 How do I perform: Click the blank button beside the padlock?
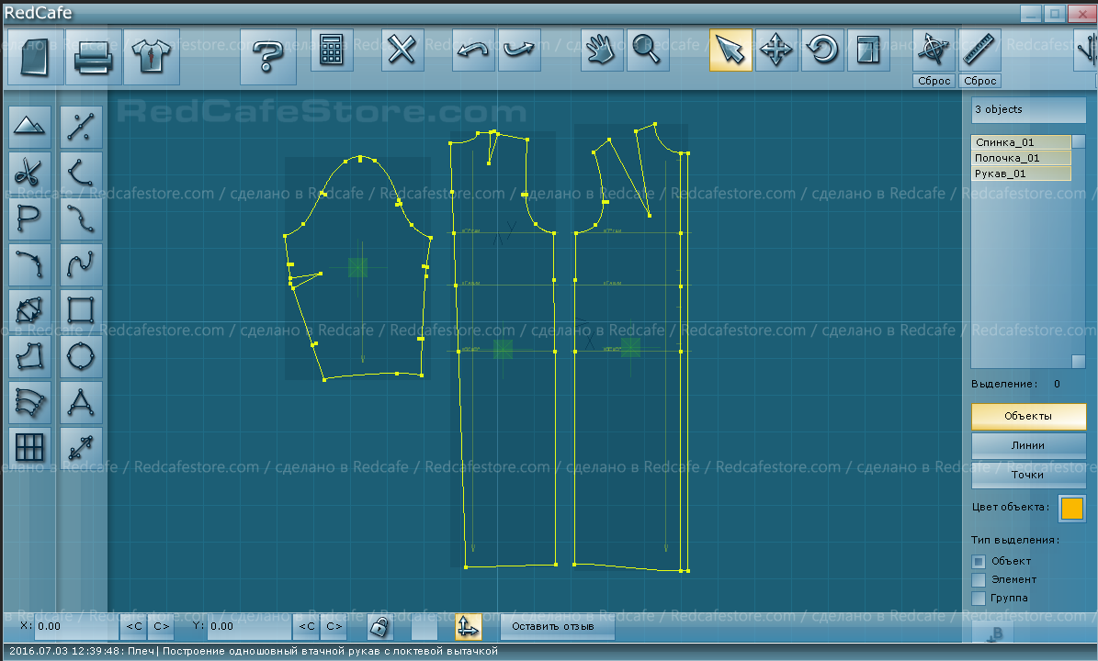point(424,626)
